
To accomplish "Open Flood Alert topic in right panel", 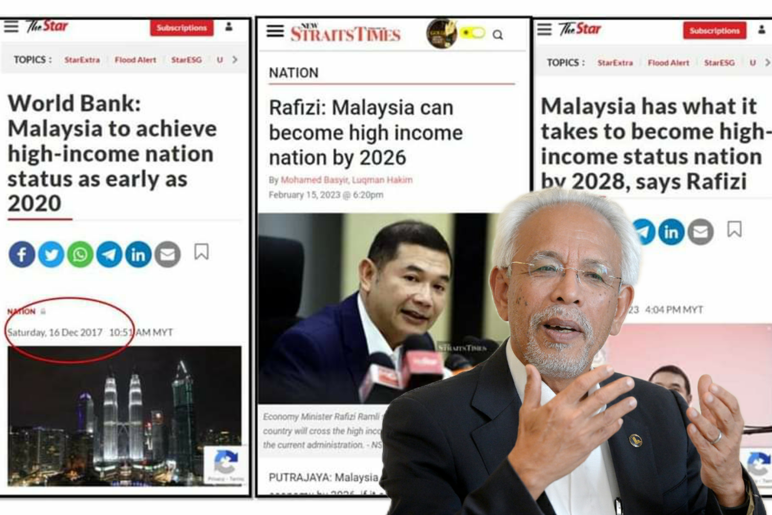I will click(x=668, y=62).
